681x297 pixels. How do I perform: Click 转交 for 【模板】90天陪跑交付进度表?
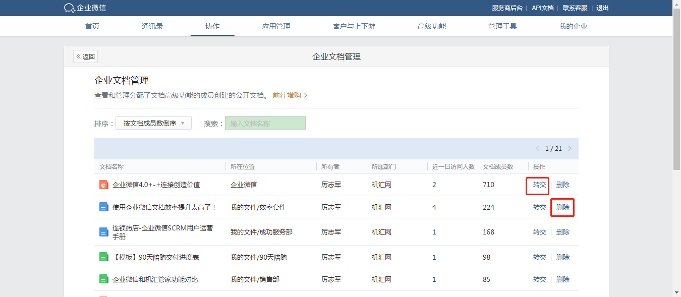(x=540, y=257)
